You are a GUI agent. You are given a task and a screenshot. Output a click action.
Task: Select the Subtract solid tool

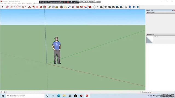113,7
